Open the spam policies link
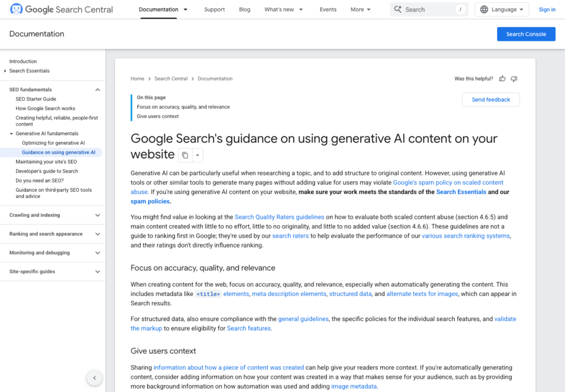Image resolution: width=565 pixels, height=392 pixels. 150,201
